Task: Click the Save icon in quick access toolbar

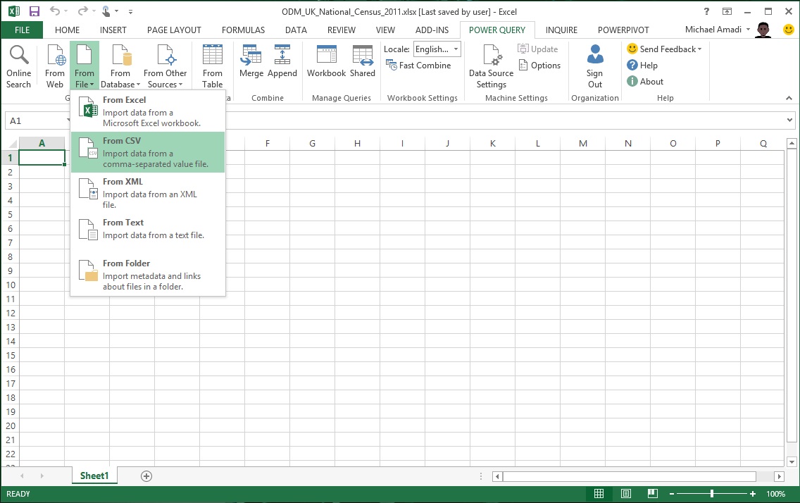Action: click(x=35, y=11)
